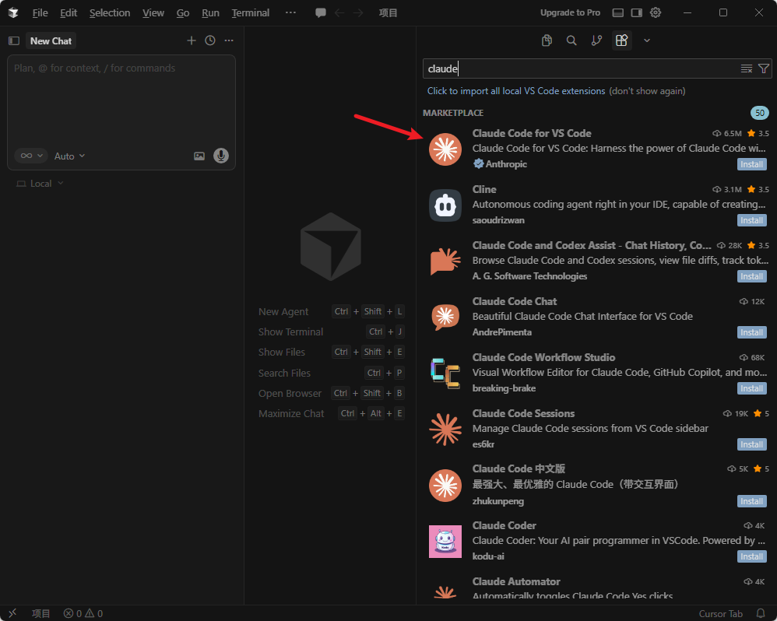Click the MARKETPLACE section header
Viewport: 777px width, 621px height.
tap(453, 113)
